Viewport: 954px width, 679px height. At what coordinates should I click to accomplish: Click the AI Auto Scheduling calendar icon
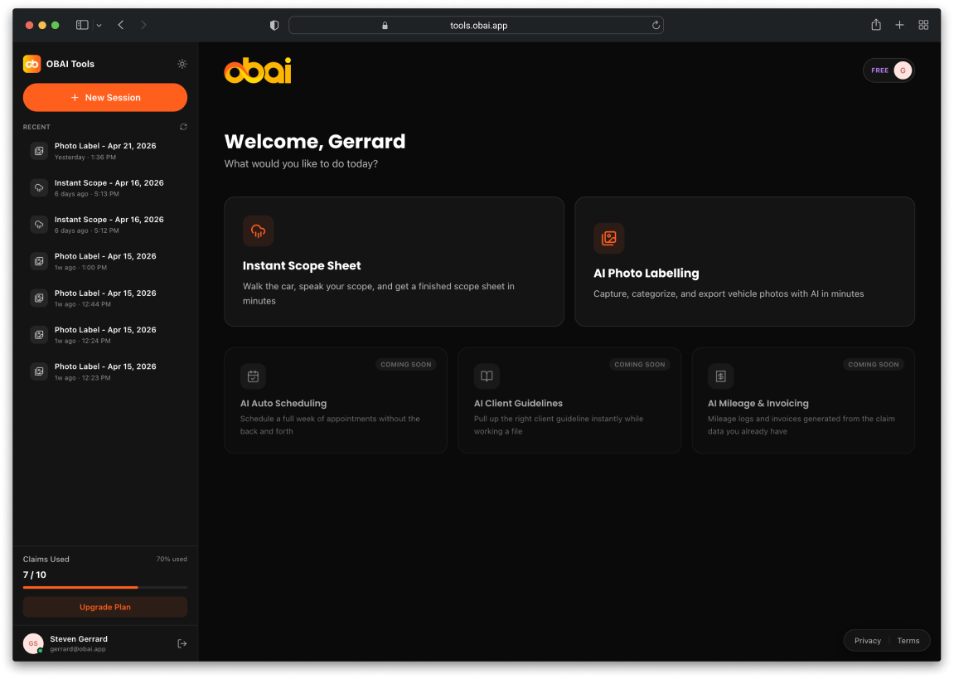coord(253,376)
